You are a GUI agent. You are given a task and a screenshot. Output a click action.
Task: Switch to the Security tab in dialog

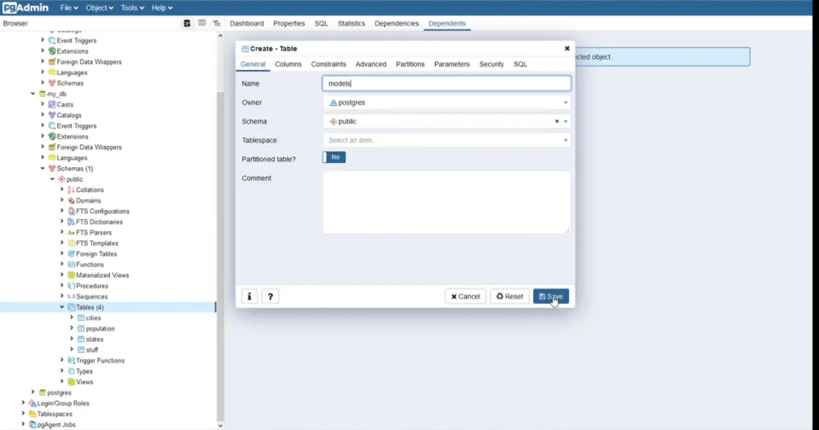point(491,64)
